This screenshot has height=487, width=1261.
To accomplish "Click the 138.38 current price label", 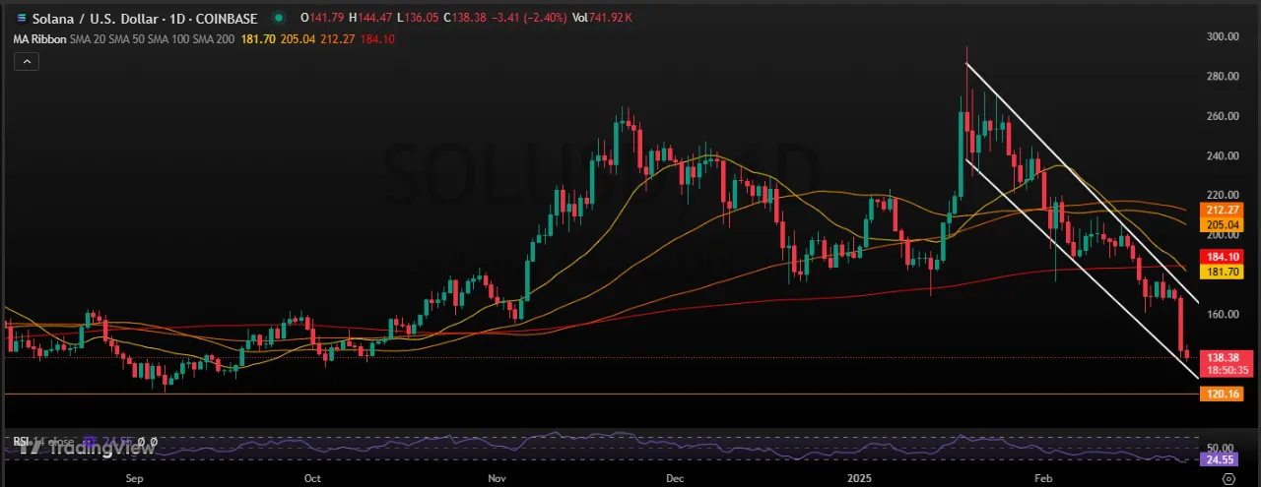I will tap(1218, 356).
